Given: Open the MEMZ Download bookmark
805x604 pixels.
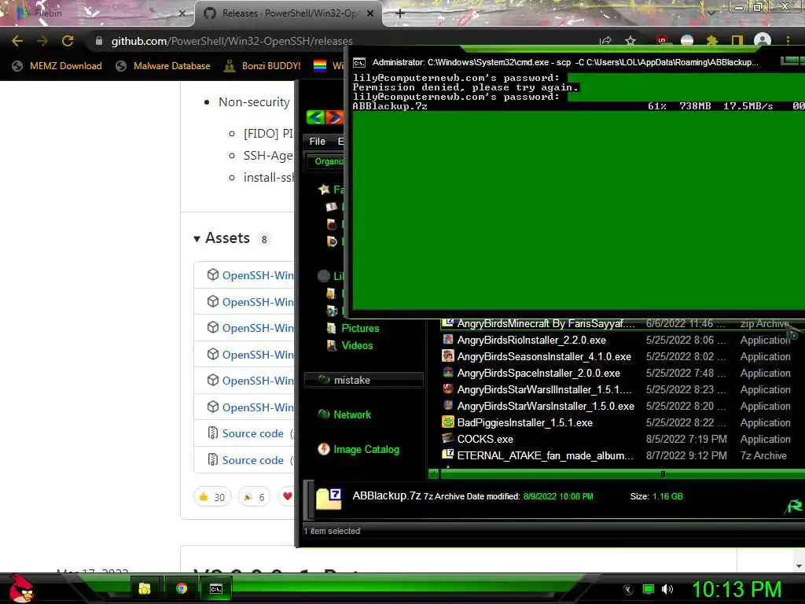Looking at the screenshot, I should (x=57, y=66).
